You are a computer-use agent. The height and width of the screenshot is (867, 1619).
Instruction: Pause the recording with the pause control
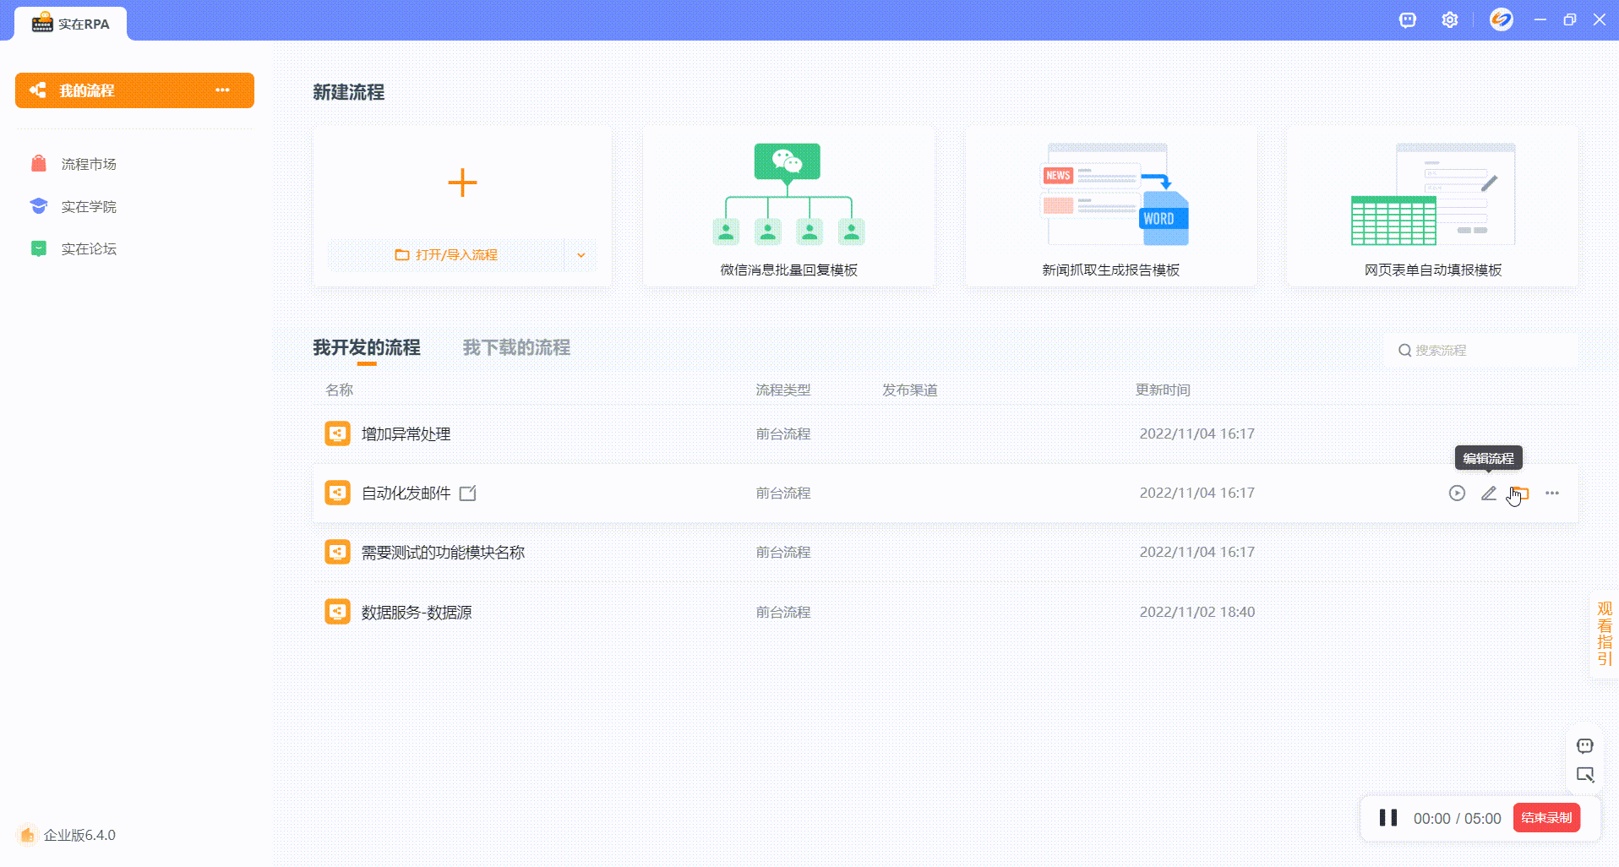pos(1387,817)
